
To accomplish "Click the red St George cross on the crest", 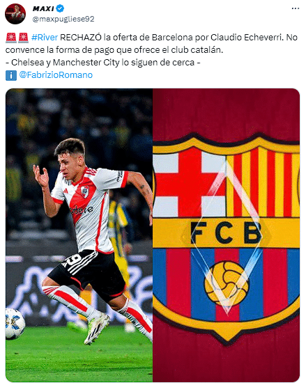I will click(x=190, y=184).
